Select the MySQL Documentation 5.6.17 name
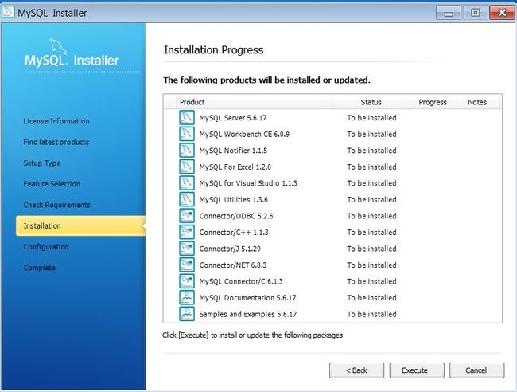This screenshot has width=517, height=392. click(247, 298)
